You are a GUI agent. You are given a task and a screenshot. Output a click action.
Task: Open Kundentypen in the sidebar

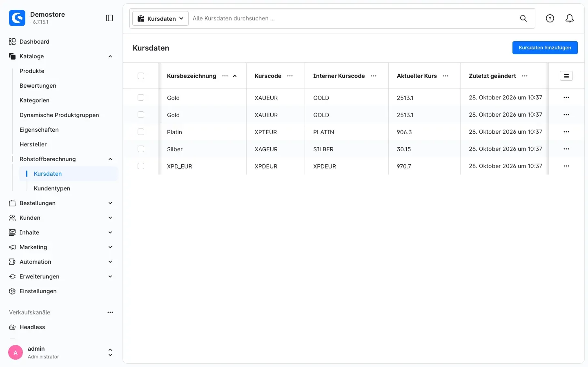pyautogui.click(x=52, y=188)
